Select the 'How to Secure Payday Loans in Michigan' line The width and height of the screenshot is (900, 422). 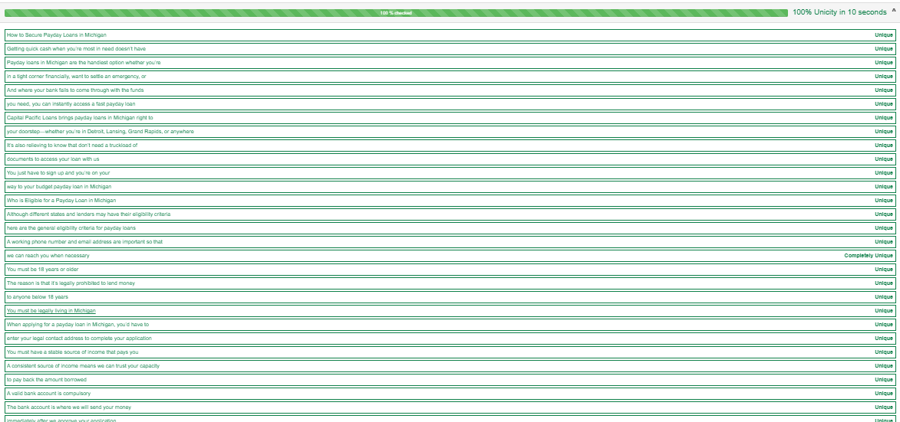click(450, 35)
